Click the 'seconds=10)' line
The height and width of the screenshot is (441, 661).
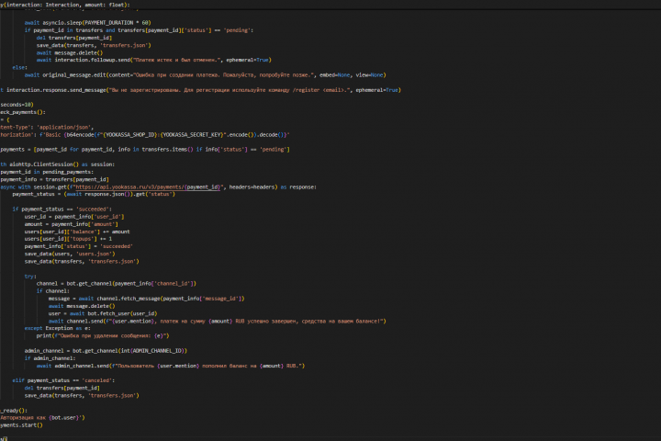(17, 105)
